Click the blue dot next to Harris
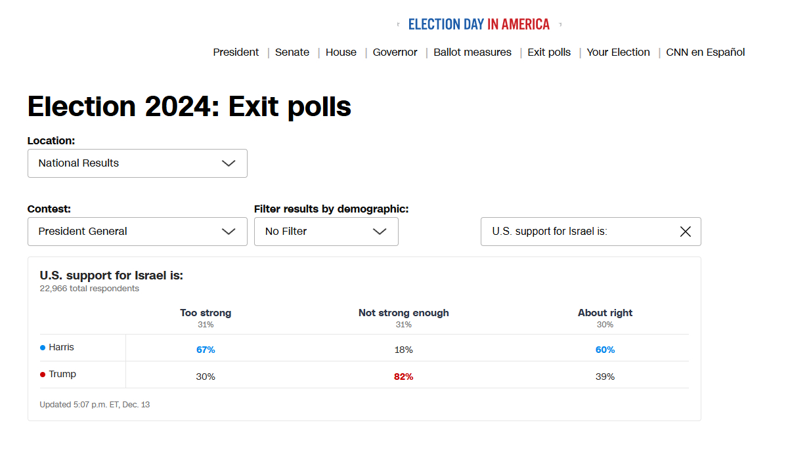This screenshot has width=790, height=450. 43,348
